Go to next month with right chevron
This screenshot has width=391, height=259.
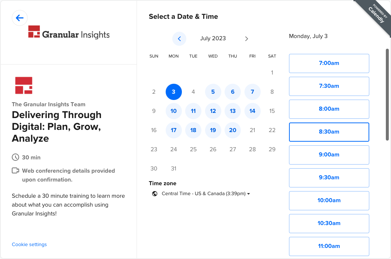pyautogui.click(x=246, y=39)
